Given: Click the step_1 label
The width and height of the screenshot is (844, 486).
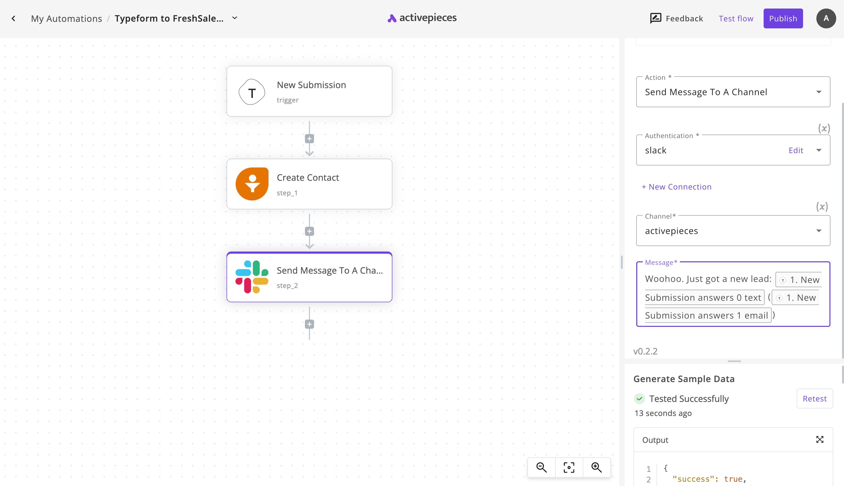Looking at the screenshot, I should point(287,193).
